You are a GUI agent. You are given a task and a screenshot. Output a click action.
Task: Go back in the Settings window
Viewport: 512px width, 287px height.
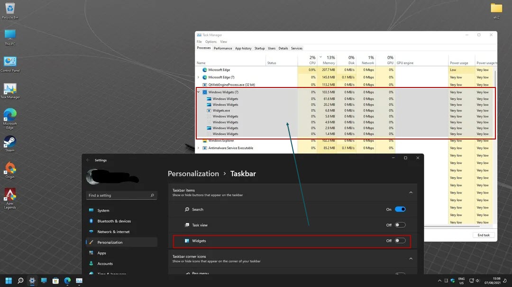pos(88,160)
